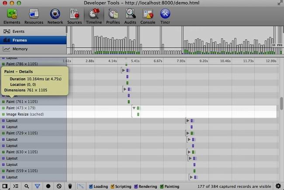Click the search magnifier icon

pyautogui.click(x=27, y=186)
